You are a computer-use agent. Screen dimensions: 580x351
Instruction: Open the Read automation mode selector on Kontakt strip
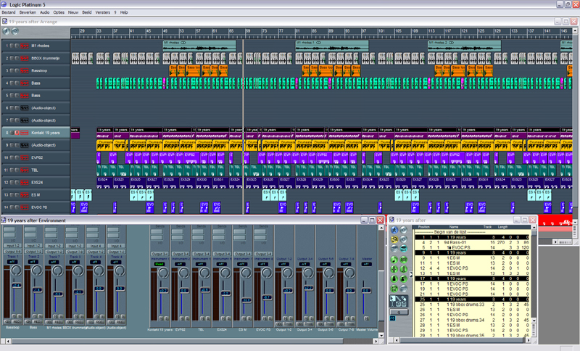[159, 264]
